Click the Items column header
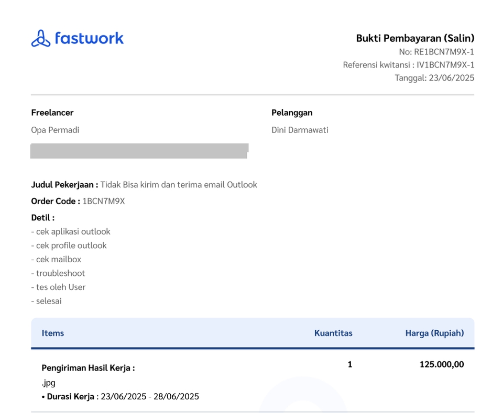This screenshot has width=503, height=413. (53, 333)
